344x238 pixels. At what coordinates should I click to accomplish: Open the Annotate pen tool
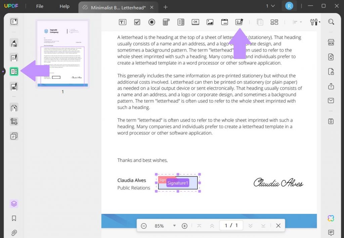13,43
